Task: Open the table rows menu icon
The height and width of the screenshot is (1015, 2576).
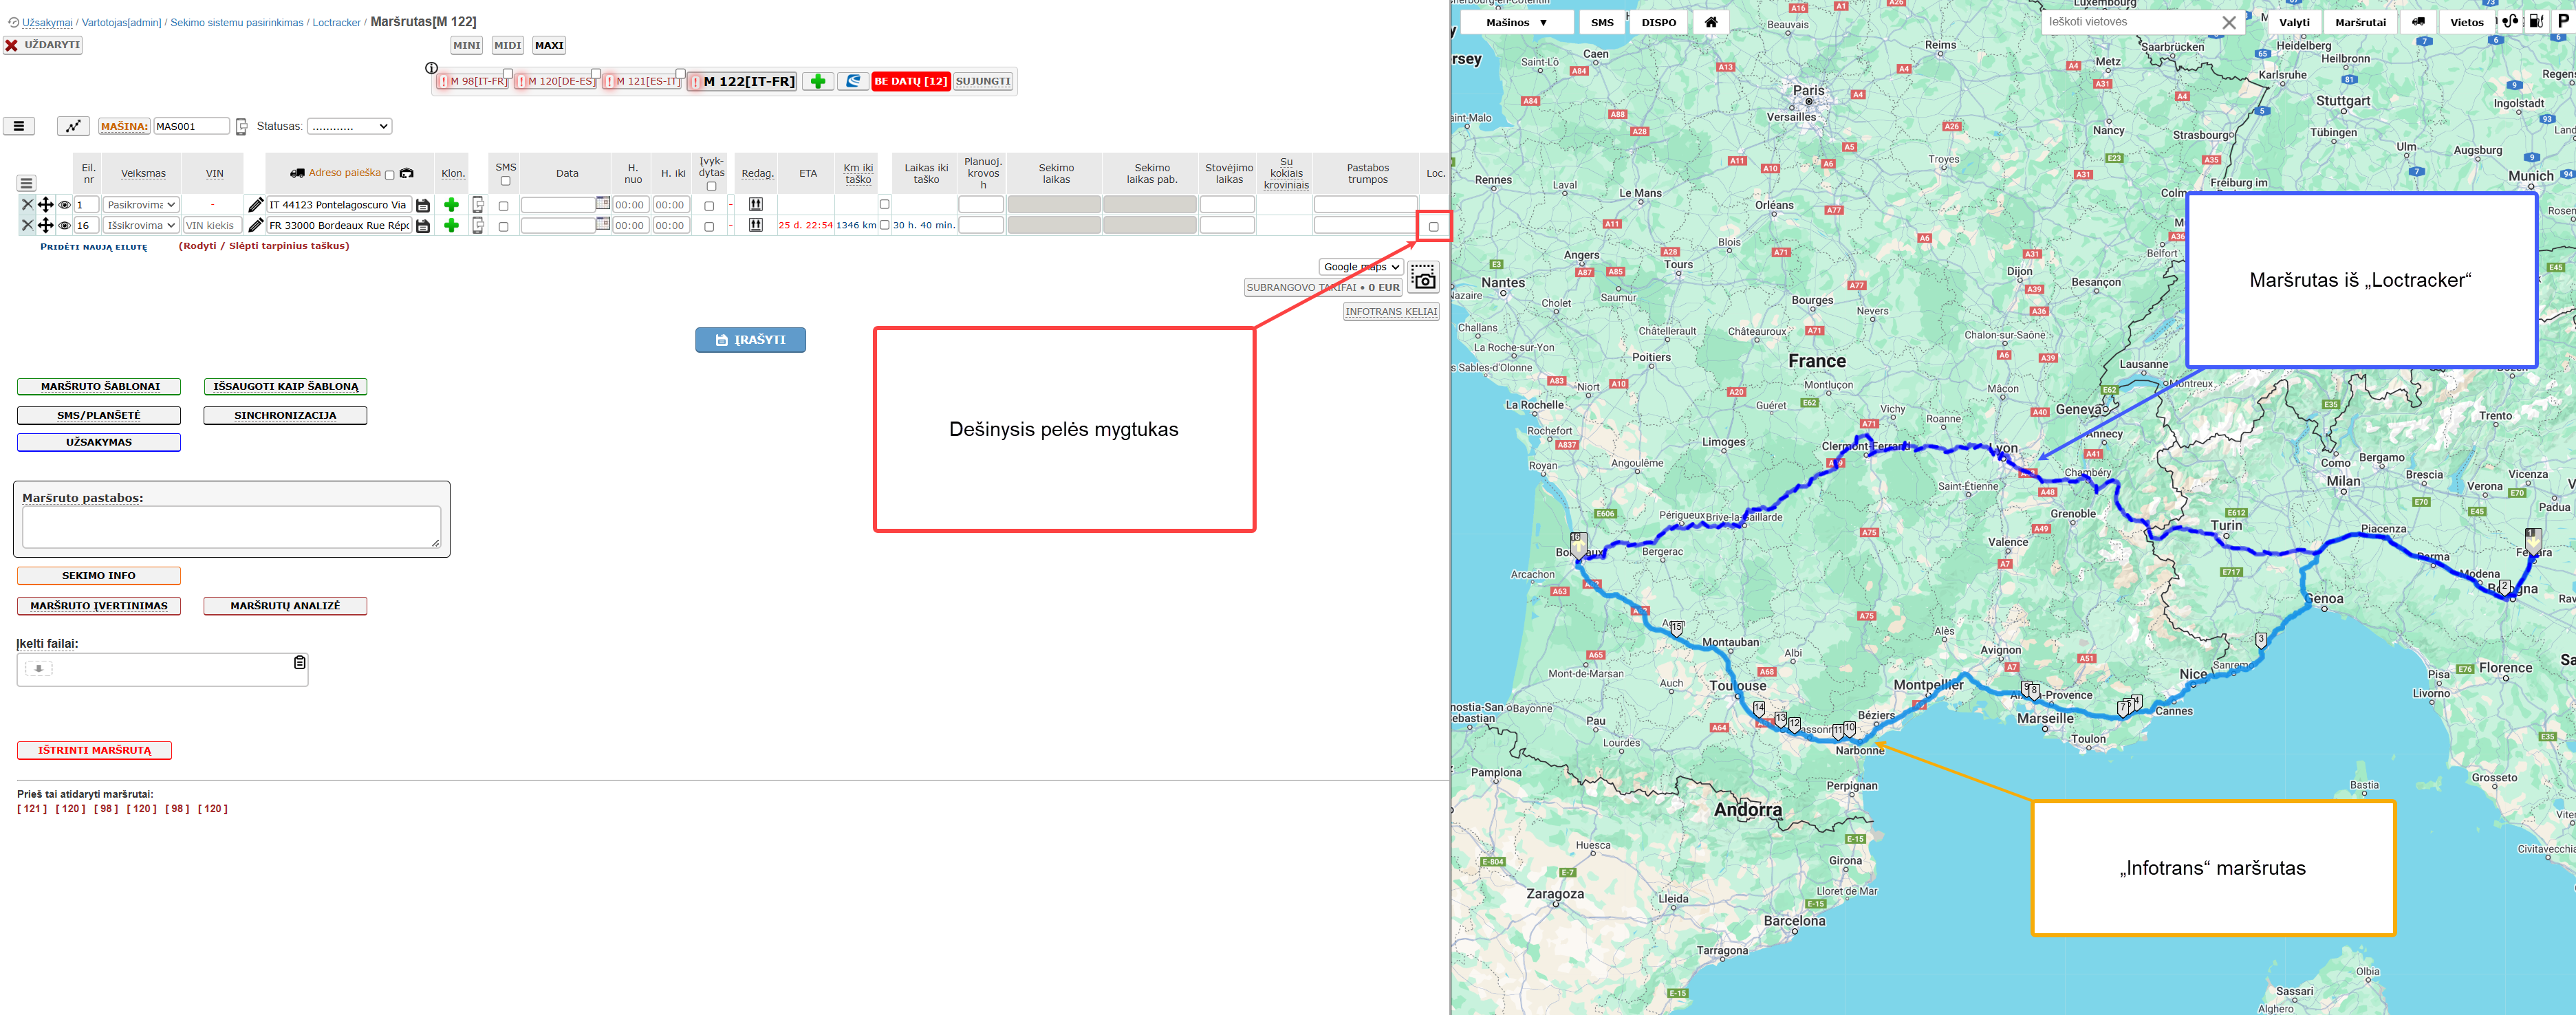Action: (x=27, y=183)
